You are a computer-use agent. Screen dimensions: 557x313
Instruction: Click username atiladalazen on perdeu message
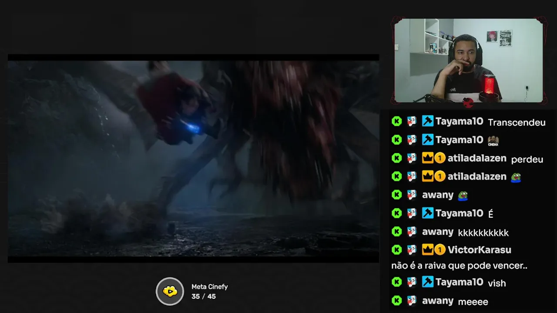click(477, 158)
